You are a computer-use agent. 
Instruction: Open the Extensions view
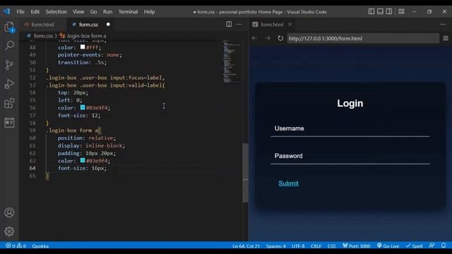(x=9, y=103)
